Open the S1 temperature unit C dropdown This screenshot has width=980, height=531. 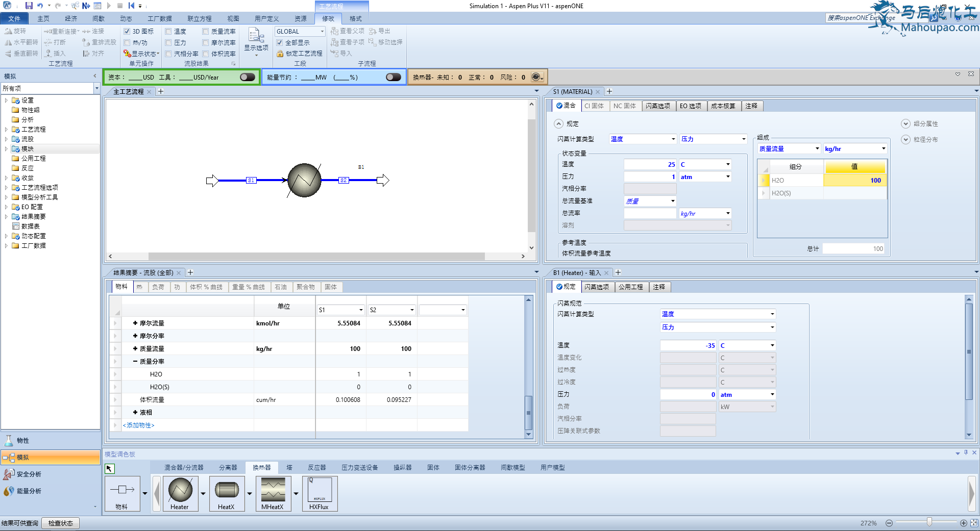(728, 164)
